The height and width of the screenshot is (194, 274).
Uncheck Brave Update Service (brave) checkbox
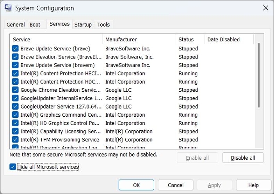click(15, 49)
